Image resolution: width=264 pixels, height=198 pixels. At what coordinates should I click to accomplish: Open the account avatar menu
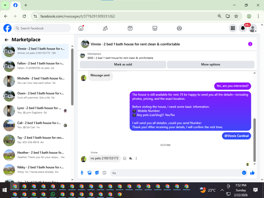pos(253,28)
